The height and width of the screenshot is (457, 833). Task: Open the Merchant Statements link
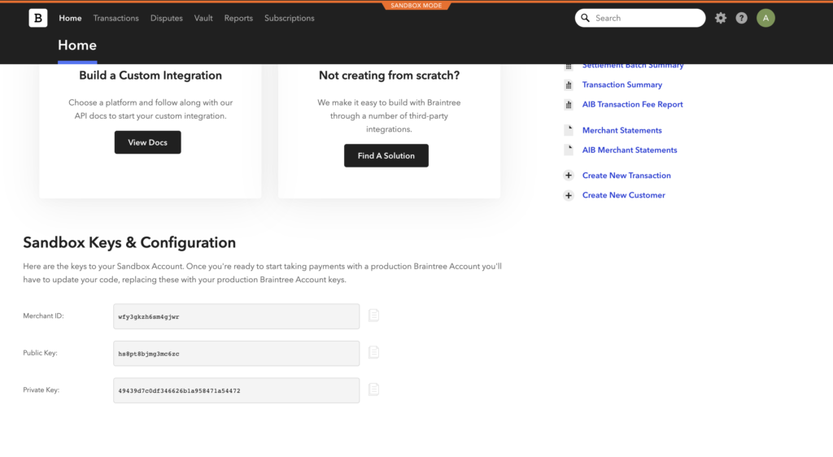621,130
